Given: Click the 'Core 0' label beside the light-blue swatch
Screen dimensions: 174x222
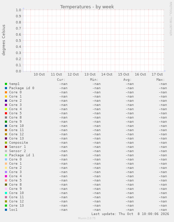Looking at the screenshot, I should click(x=15, y=159).
